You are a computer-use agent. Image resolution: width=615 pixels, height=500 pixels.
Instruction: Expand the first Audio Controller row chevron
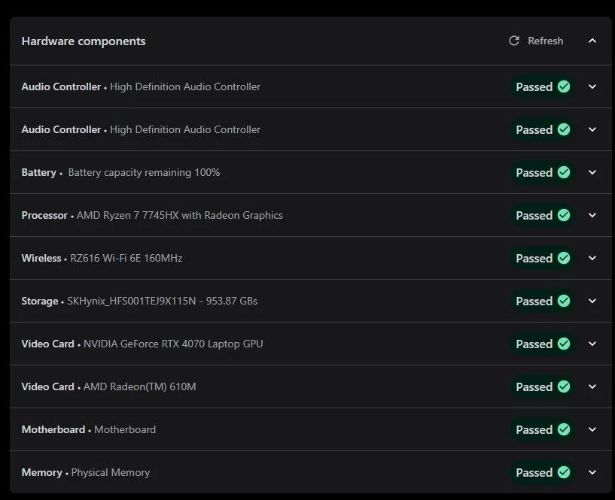(592, 86)
